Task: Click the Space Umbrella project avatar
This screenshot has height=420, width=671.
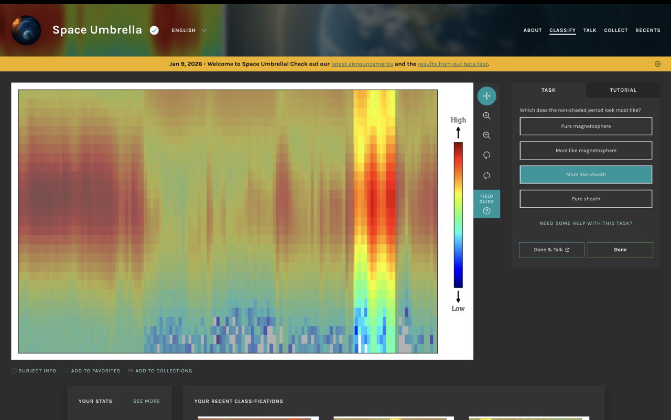Action: point(26,30)
